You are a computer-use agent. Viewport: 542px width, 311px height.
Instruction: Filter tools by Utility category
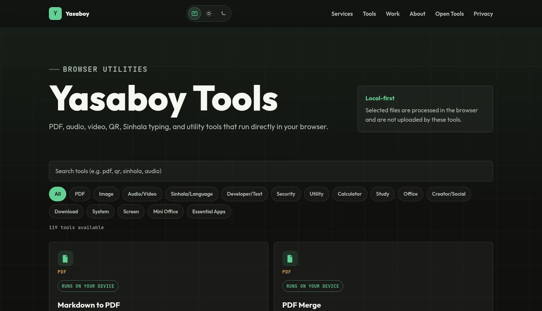tap(317, 194)
